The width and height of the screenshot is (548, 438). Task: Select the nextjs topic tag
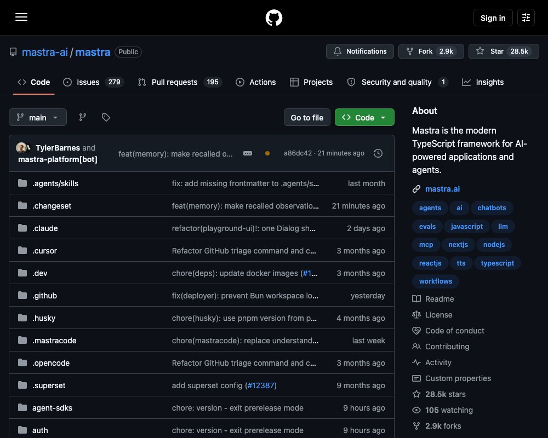click(458, 245)
